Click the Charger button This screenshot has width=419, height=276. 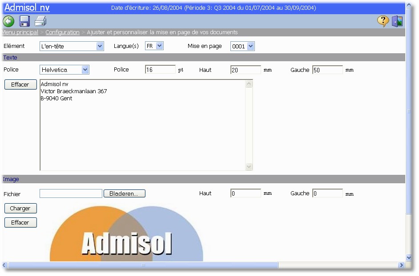(x=20, y=208)
